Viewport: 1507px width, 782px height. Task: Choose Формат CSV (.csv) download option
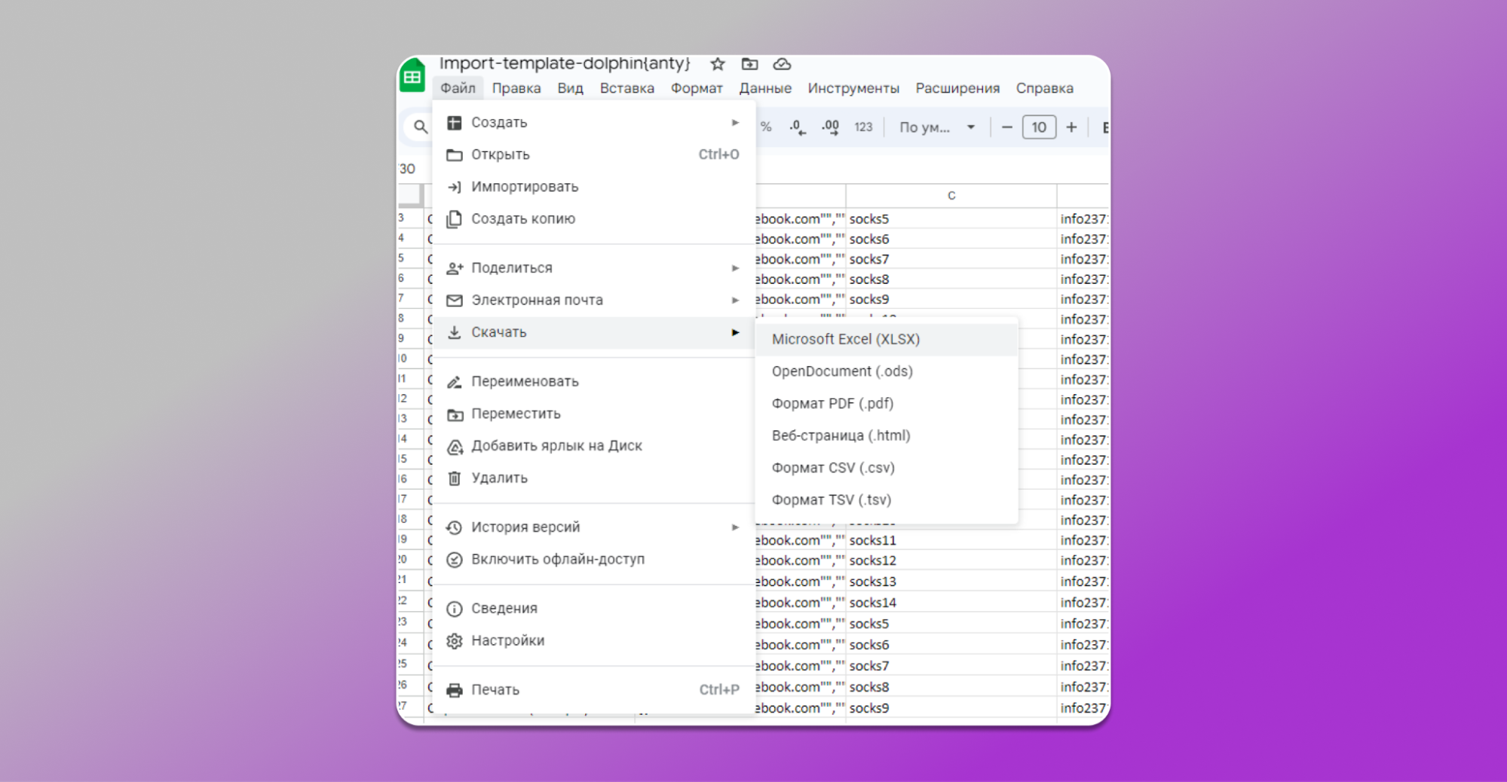(x=833, y=468)
